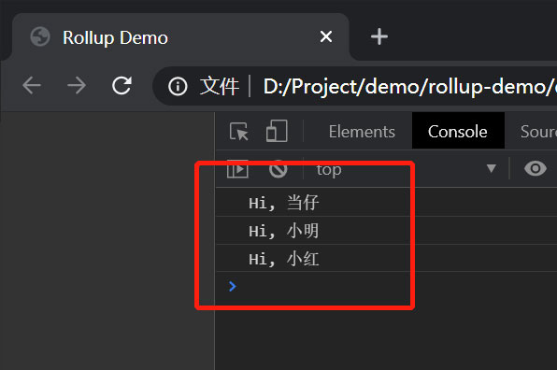Open the Sources tab
The width and height of the screenshot is (557, 370).
tap(538, 132)
